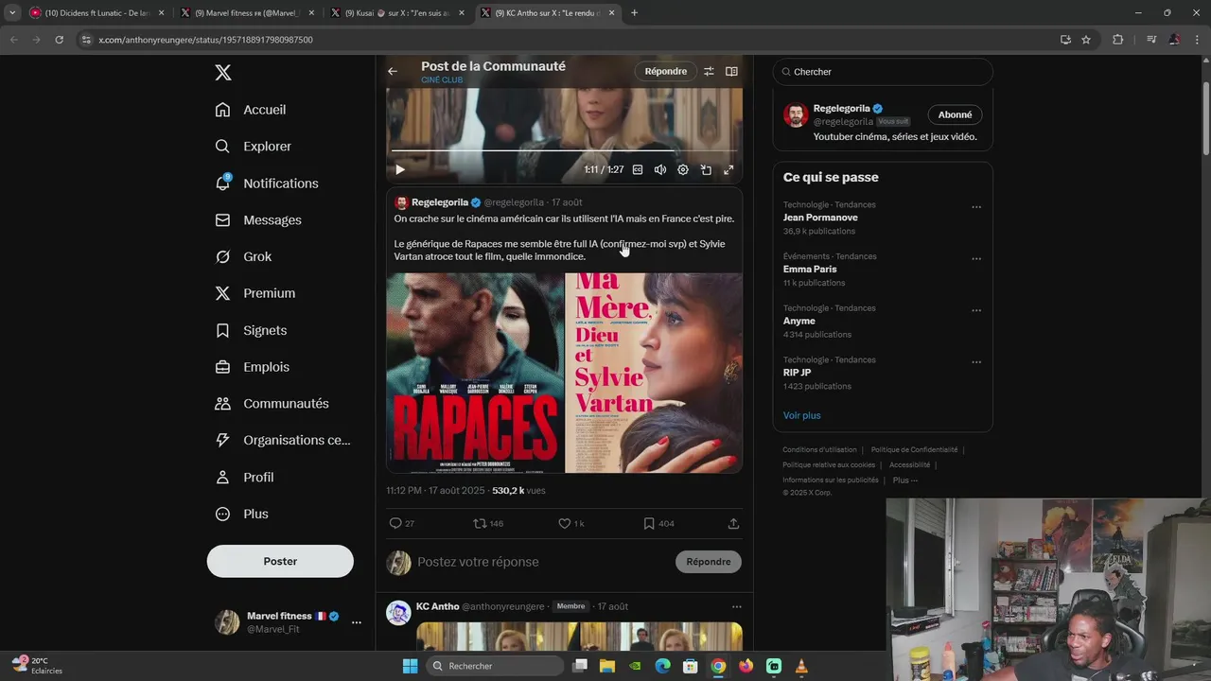Open video playback settings gear

click(x=683, y=170)
